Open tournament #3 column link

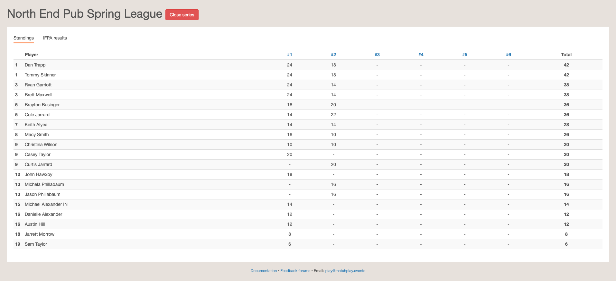pos(377,55)
